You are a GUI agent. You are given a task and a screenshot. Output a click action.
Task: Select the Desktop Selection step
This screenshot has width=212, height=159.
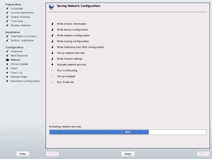click(x=21, y=25)
